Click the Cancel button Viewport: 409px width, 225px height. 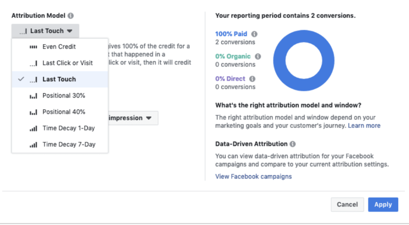[347, 204]
